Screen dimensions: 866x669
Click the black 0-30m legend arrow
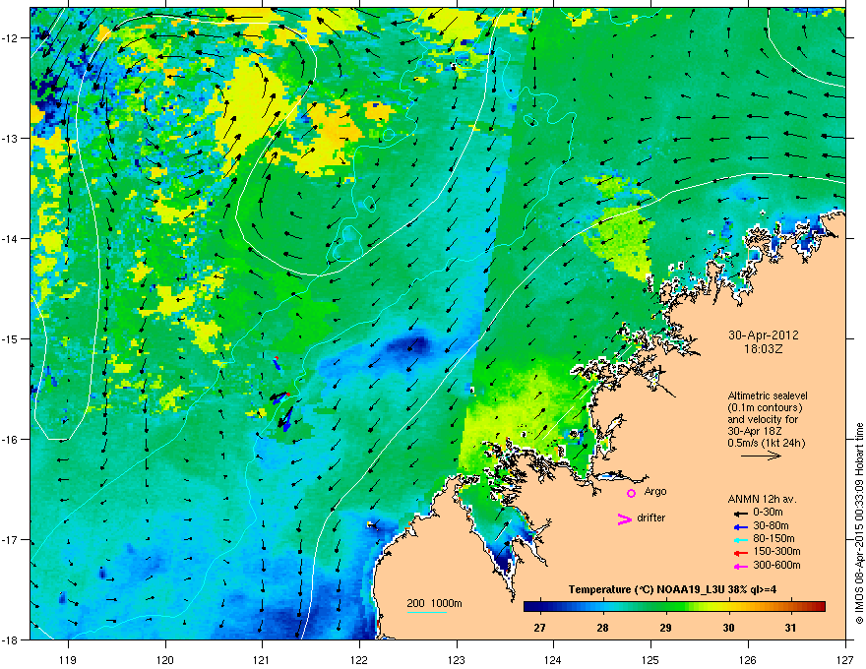coord(741,513)
